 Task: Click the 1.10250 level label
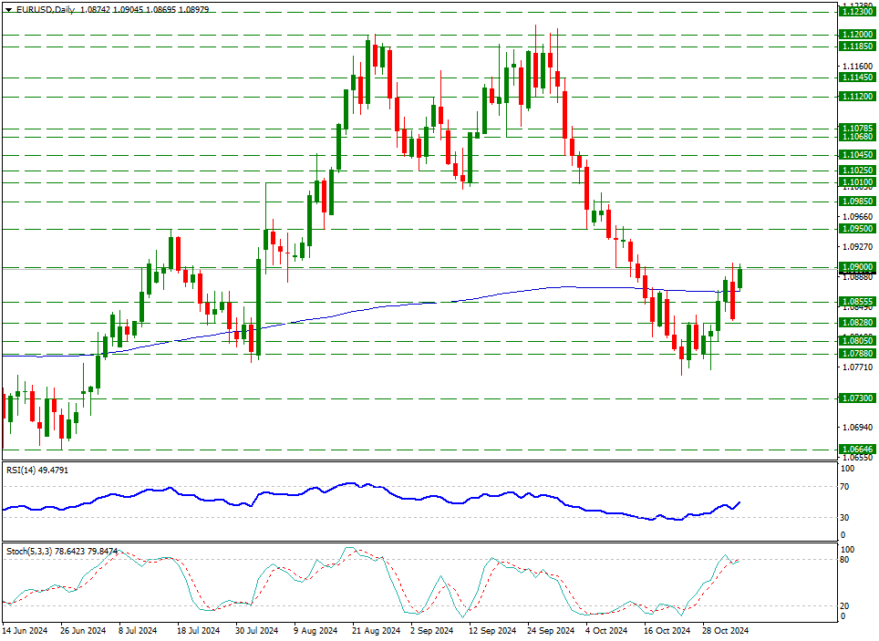(858, 170)
